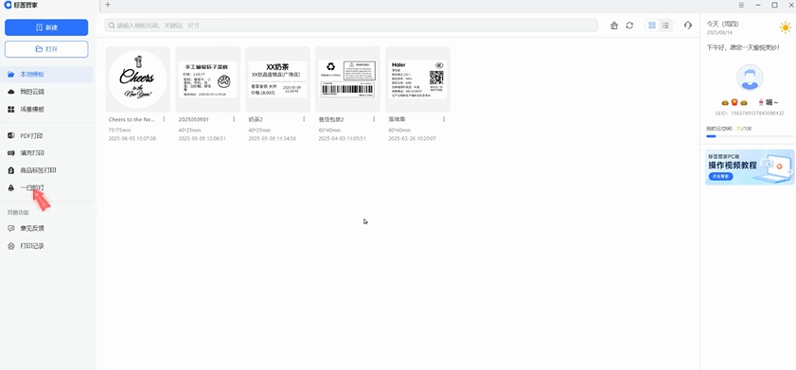Open the 2025050901 template thumbnail
Screen dimensions: 796x370
click(x=207, y=79)
